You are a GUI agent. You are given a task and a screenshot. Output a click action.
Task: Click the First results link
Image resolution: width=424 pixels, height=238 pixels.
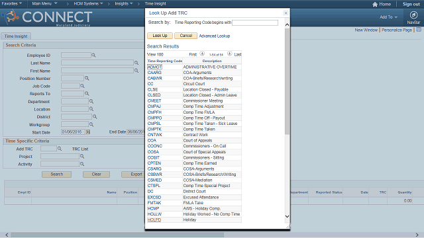coord(193,54)
